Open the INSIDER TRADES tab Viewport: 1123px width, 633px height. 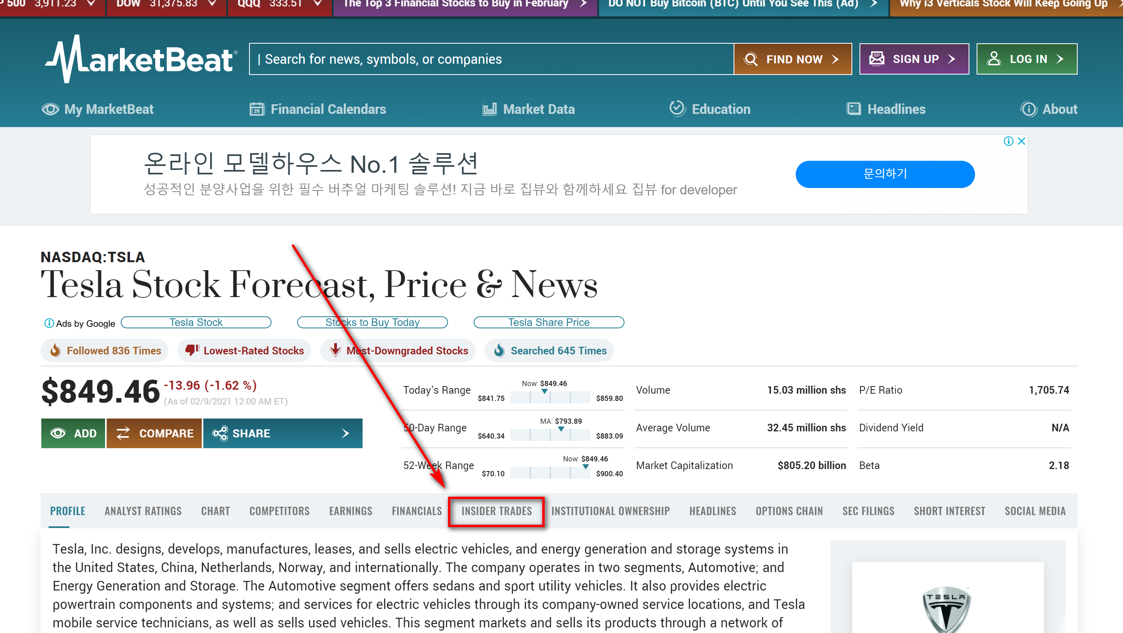click(x=497, y=511)
